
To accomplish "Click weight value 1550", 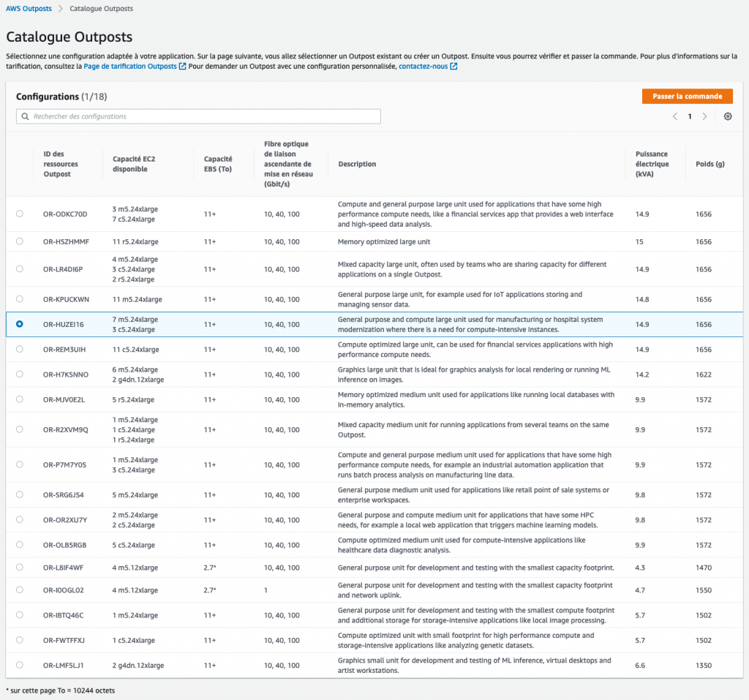I will tap(704, 590).
